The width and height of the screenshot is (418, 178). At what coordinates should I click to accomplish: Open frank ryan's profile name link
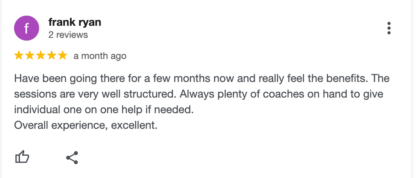pyautogui.click(x=75, y=22)
